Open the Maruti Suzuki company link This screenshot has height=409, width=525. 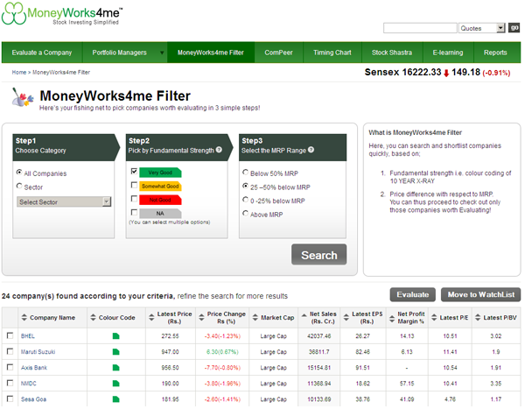tap(38, 352)
